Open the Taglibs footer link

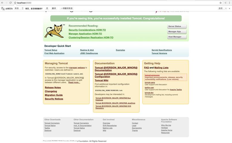[47, 128]
